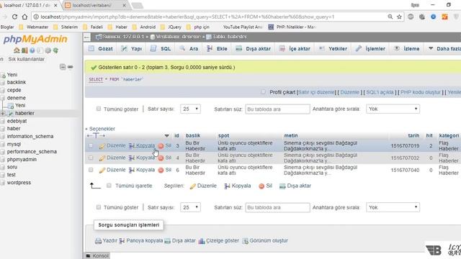The width and height of the screenshot is (461, 259).
Task: Click the browser home button
Action: (25, 17)
